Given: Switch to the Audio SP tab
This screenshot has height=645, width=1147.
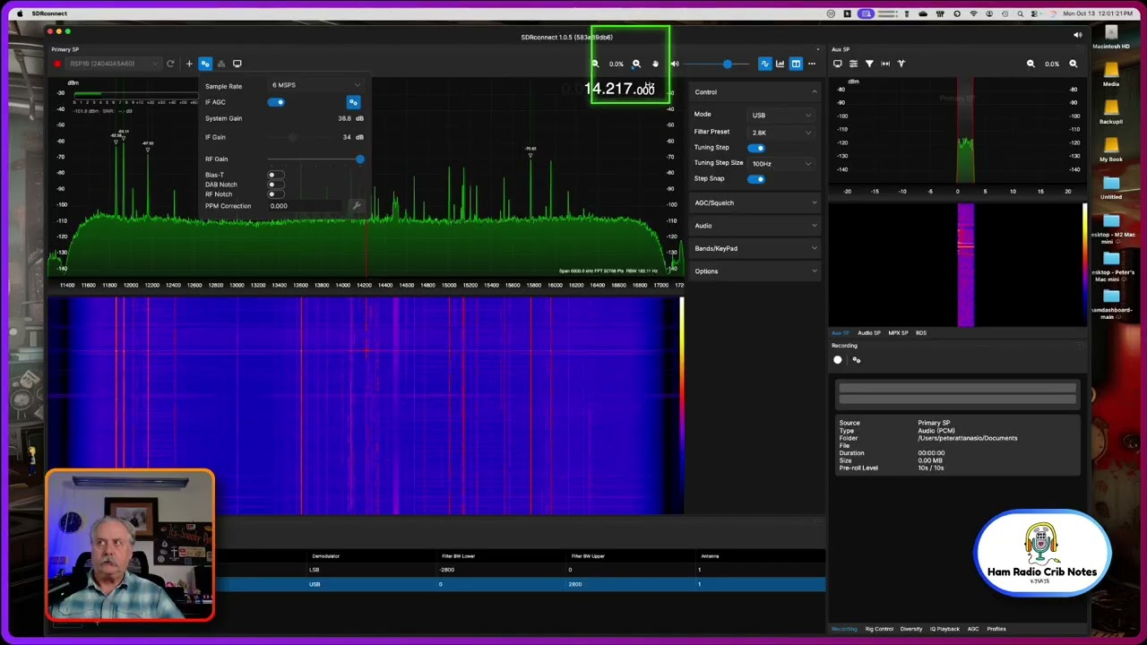Looking at the screenshot, I should click(x=868, y=333).
